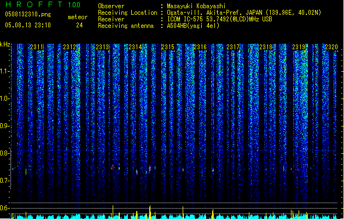Image resolution: width=344 pixels, height=219 pixels.
Task: Click the Observer label
Action: point(111,6)
